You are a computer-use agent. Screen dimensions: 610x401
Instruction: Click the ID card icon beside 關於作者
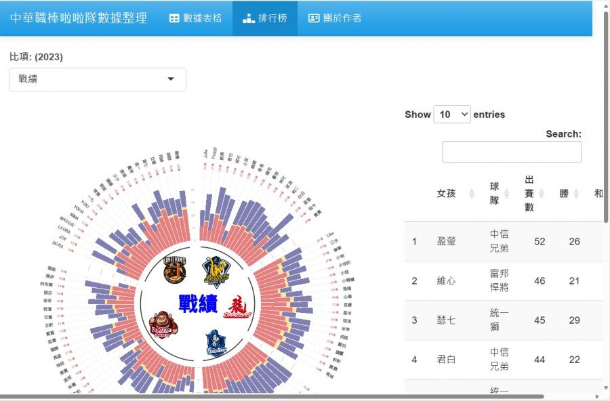pos(314,18)
